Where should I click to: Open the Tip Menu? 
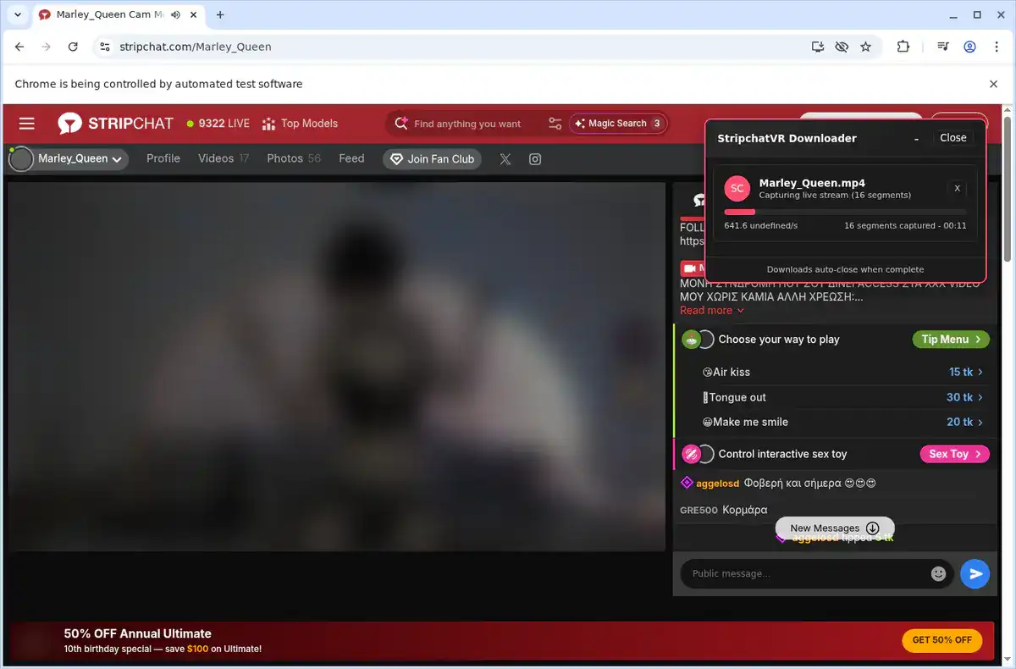(x=950, y=339)
